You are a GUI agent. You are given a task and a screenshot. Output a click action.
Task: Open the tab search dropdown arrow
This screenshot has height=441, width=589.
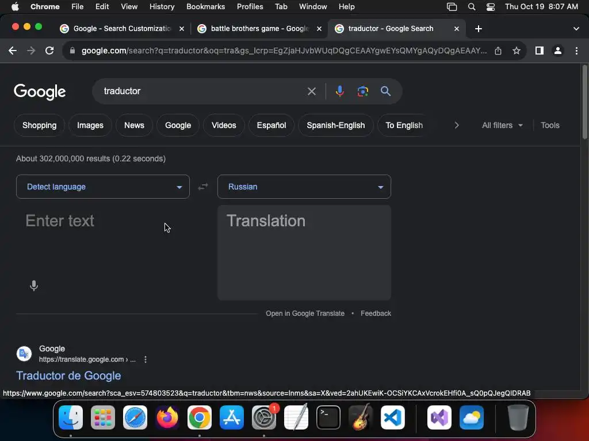576,29
